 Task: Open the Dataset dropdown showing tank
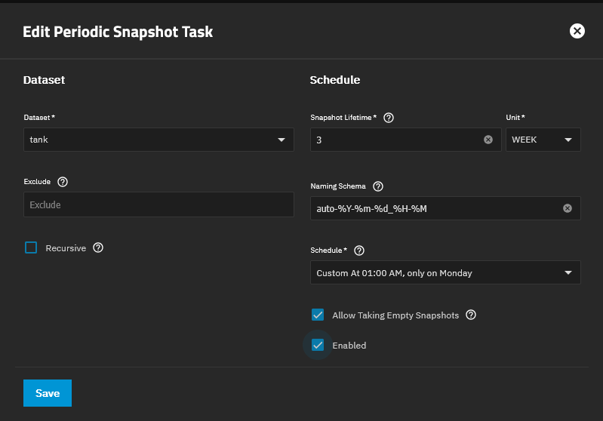click(x=158, y=140)
